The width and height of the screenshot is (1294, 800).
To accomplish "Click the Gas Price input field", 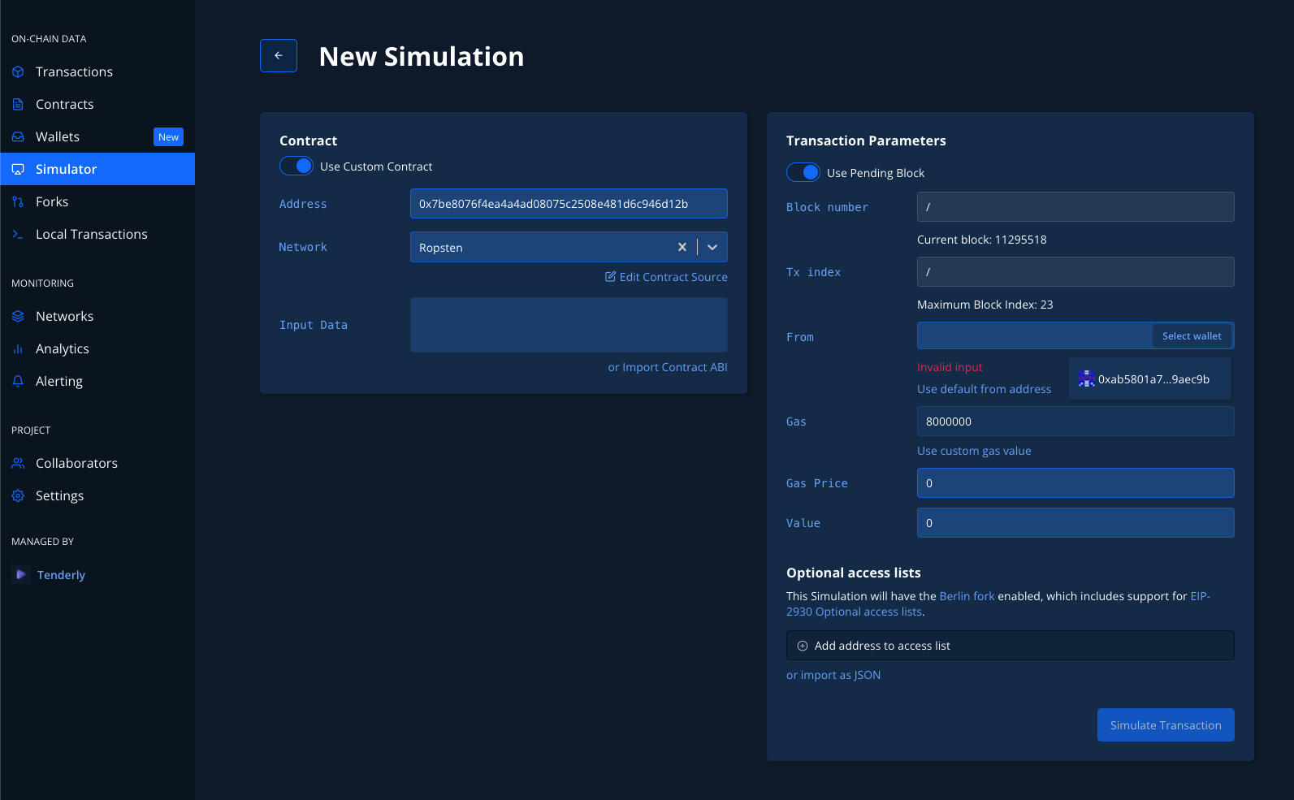I will (x=1075, y=483).
